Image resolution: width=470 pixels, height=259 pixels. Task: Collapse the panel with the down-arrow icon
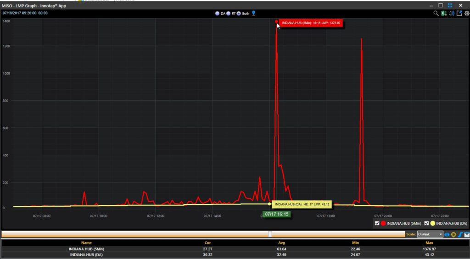[467, 234]
